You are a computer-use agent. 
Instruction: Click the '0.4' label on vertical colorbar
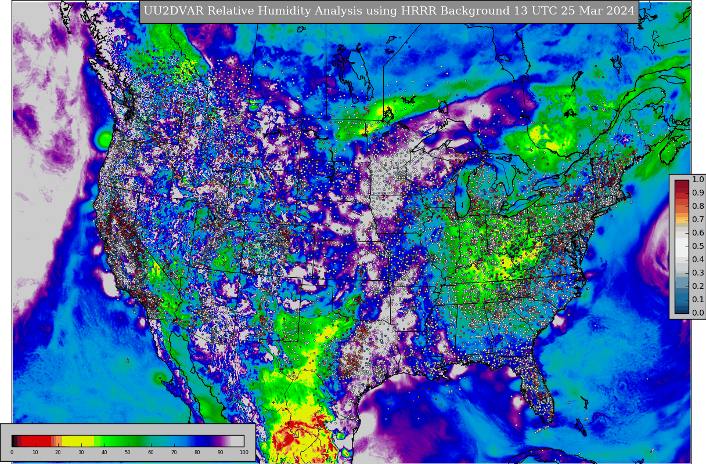point(698,260)
